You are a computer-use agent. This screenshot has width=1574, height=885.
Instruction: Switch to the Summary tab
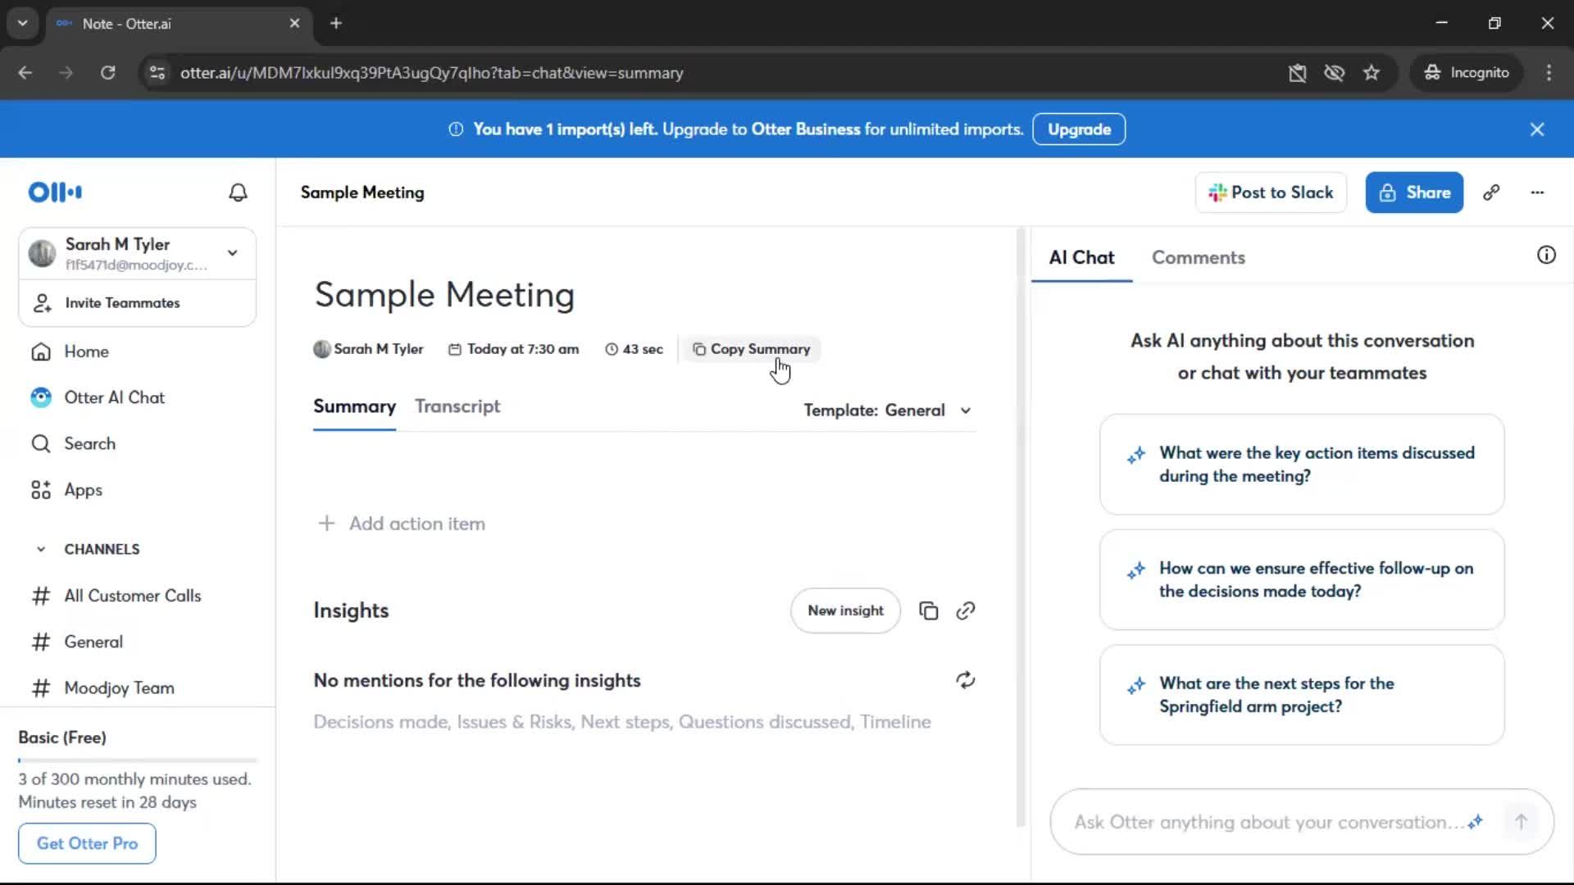(354, 407)
